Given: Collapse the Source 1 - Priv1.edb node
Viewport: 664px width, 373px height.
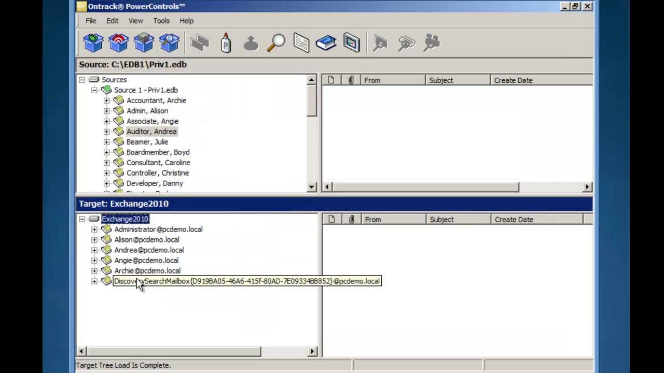Looking at the screenshot, I should pyautogui.click(x=94, y=90).
